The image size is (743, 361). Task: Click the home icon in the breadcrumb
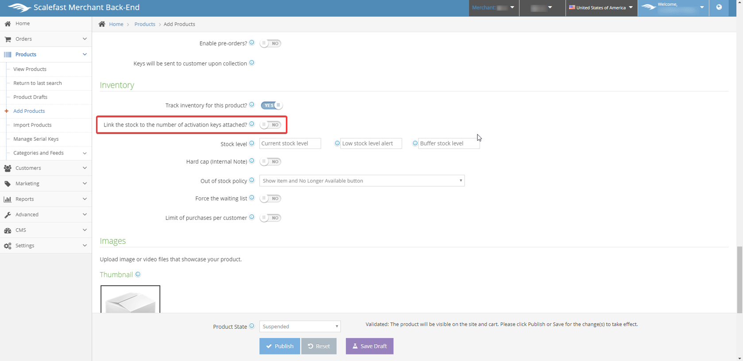point(102,24)
